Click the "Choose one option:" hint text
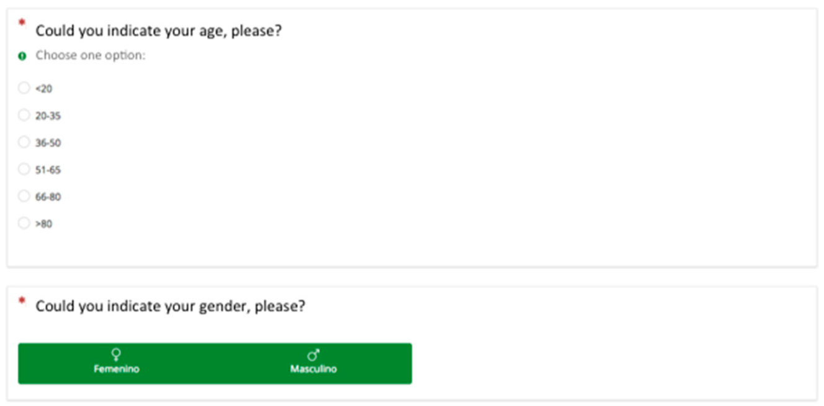This screenshot has height=406, width=824. 90,55
